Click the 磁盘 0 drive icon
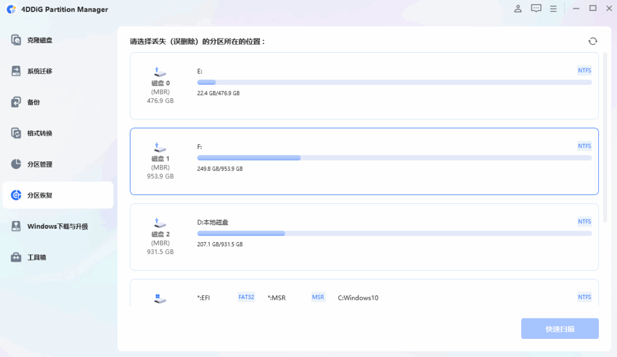617x357 pixels. (160, 72)
